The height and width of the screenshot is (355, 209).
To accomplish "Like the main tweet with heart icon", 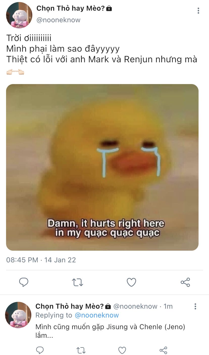I will [131, 282].
